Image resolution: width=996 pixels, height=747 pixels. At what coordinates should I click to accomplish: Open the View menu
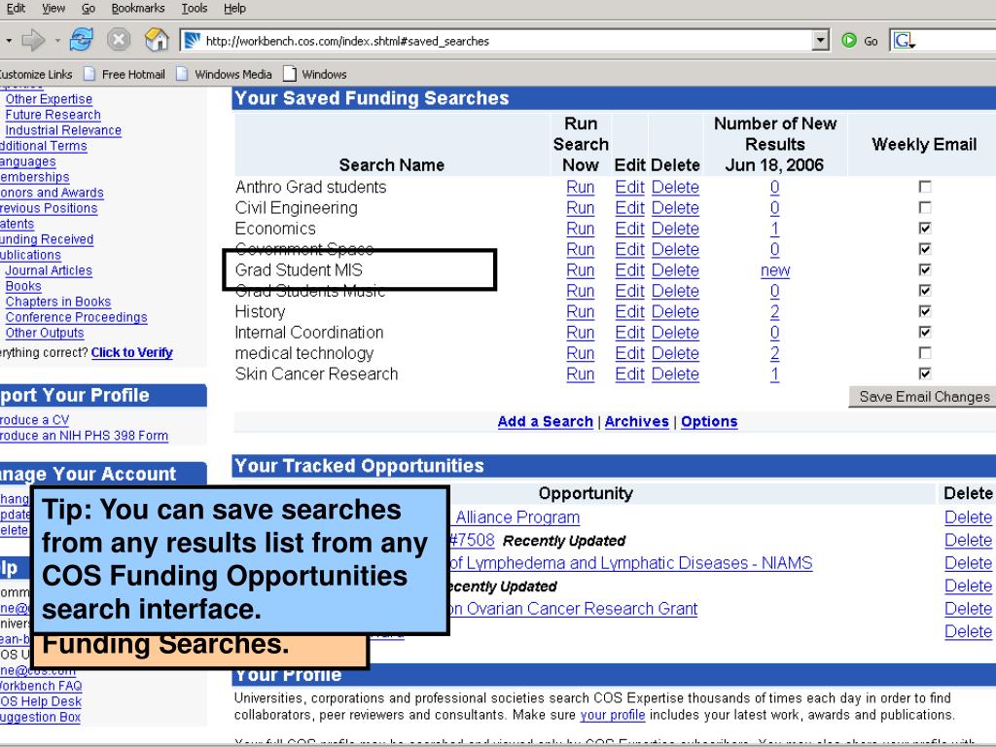click(x=53, y=8)
